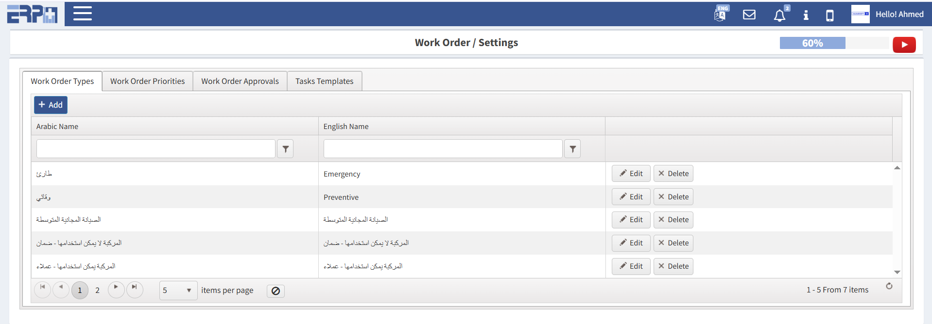932x324 pixels.
Task: Open the Tasks Templates tab
Action: pyautogui.click(x=324, y=81)
